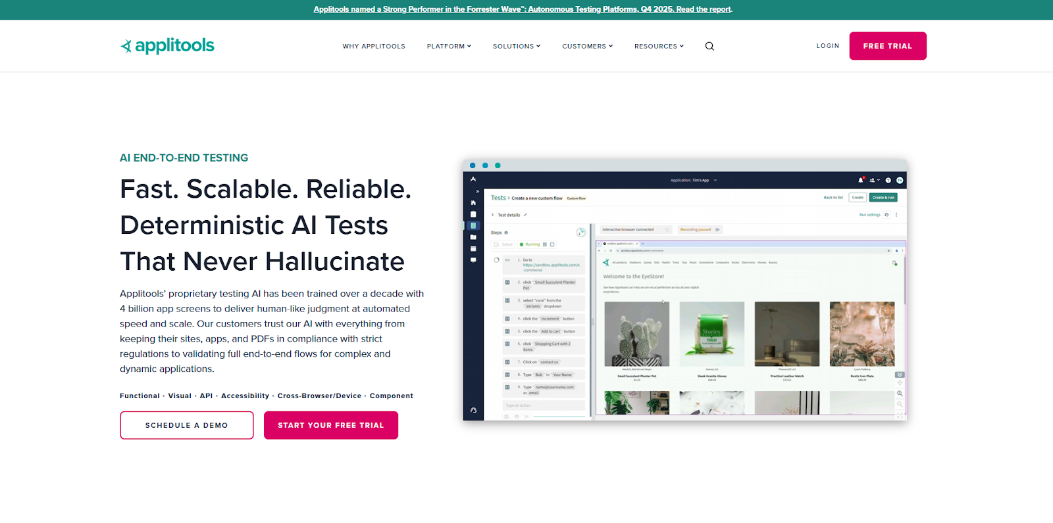Image resolution: width=1053 pixels, height=523 pixels.
Task: Select step 8 Type Bob in Your Name
Action: tap(544, 375)
